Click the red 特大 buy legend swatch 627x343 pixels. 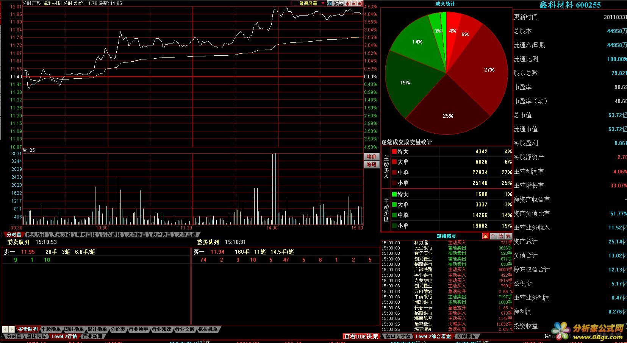pyautogui.click(x=394, y=151)
